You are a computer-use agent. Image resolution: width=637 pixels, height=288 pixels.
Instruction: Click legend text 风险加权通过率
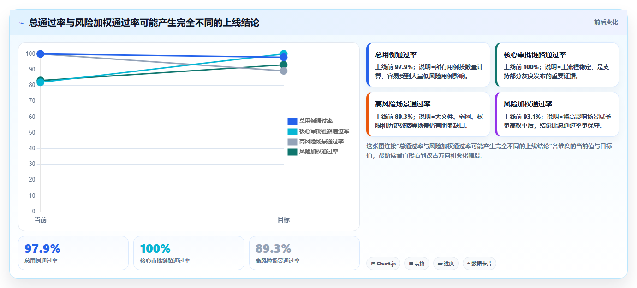pyautogui.click(x=319, y=152)
